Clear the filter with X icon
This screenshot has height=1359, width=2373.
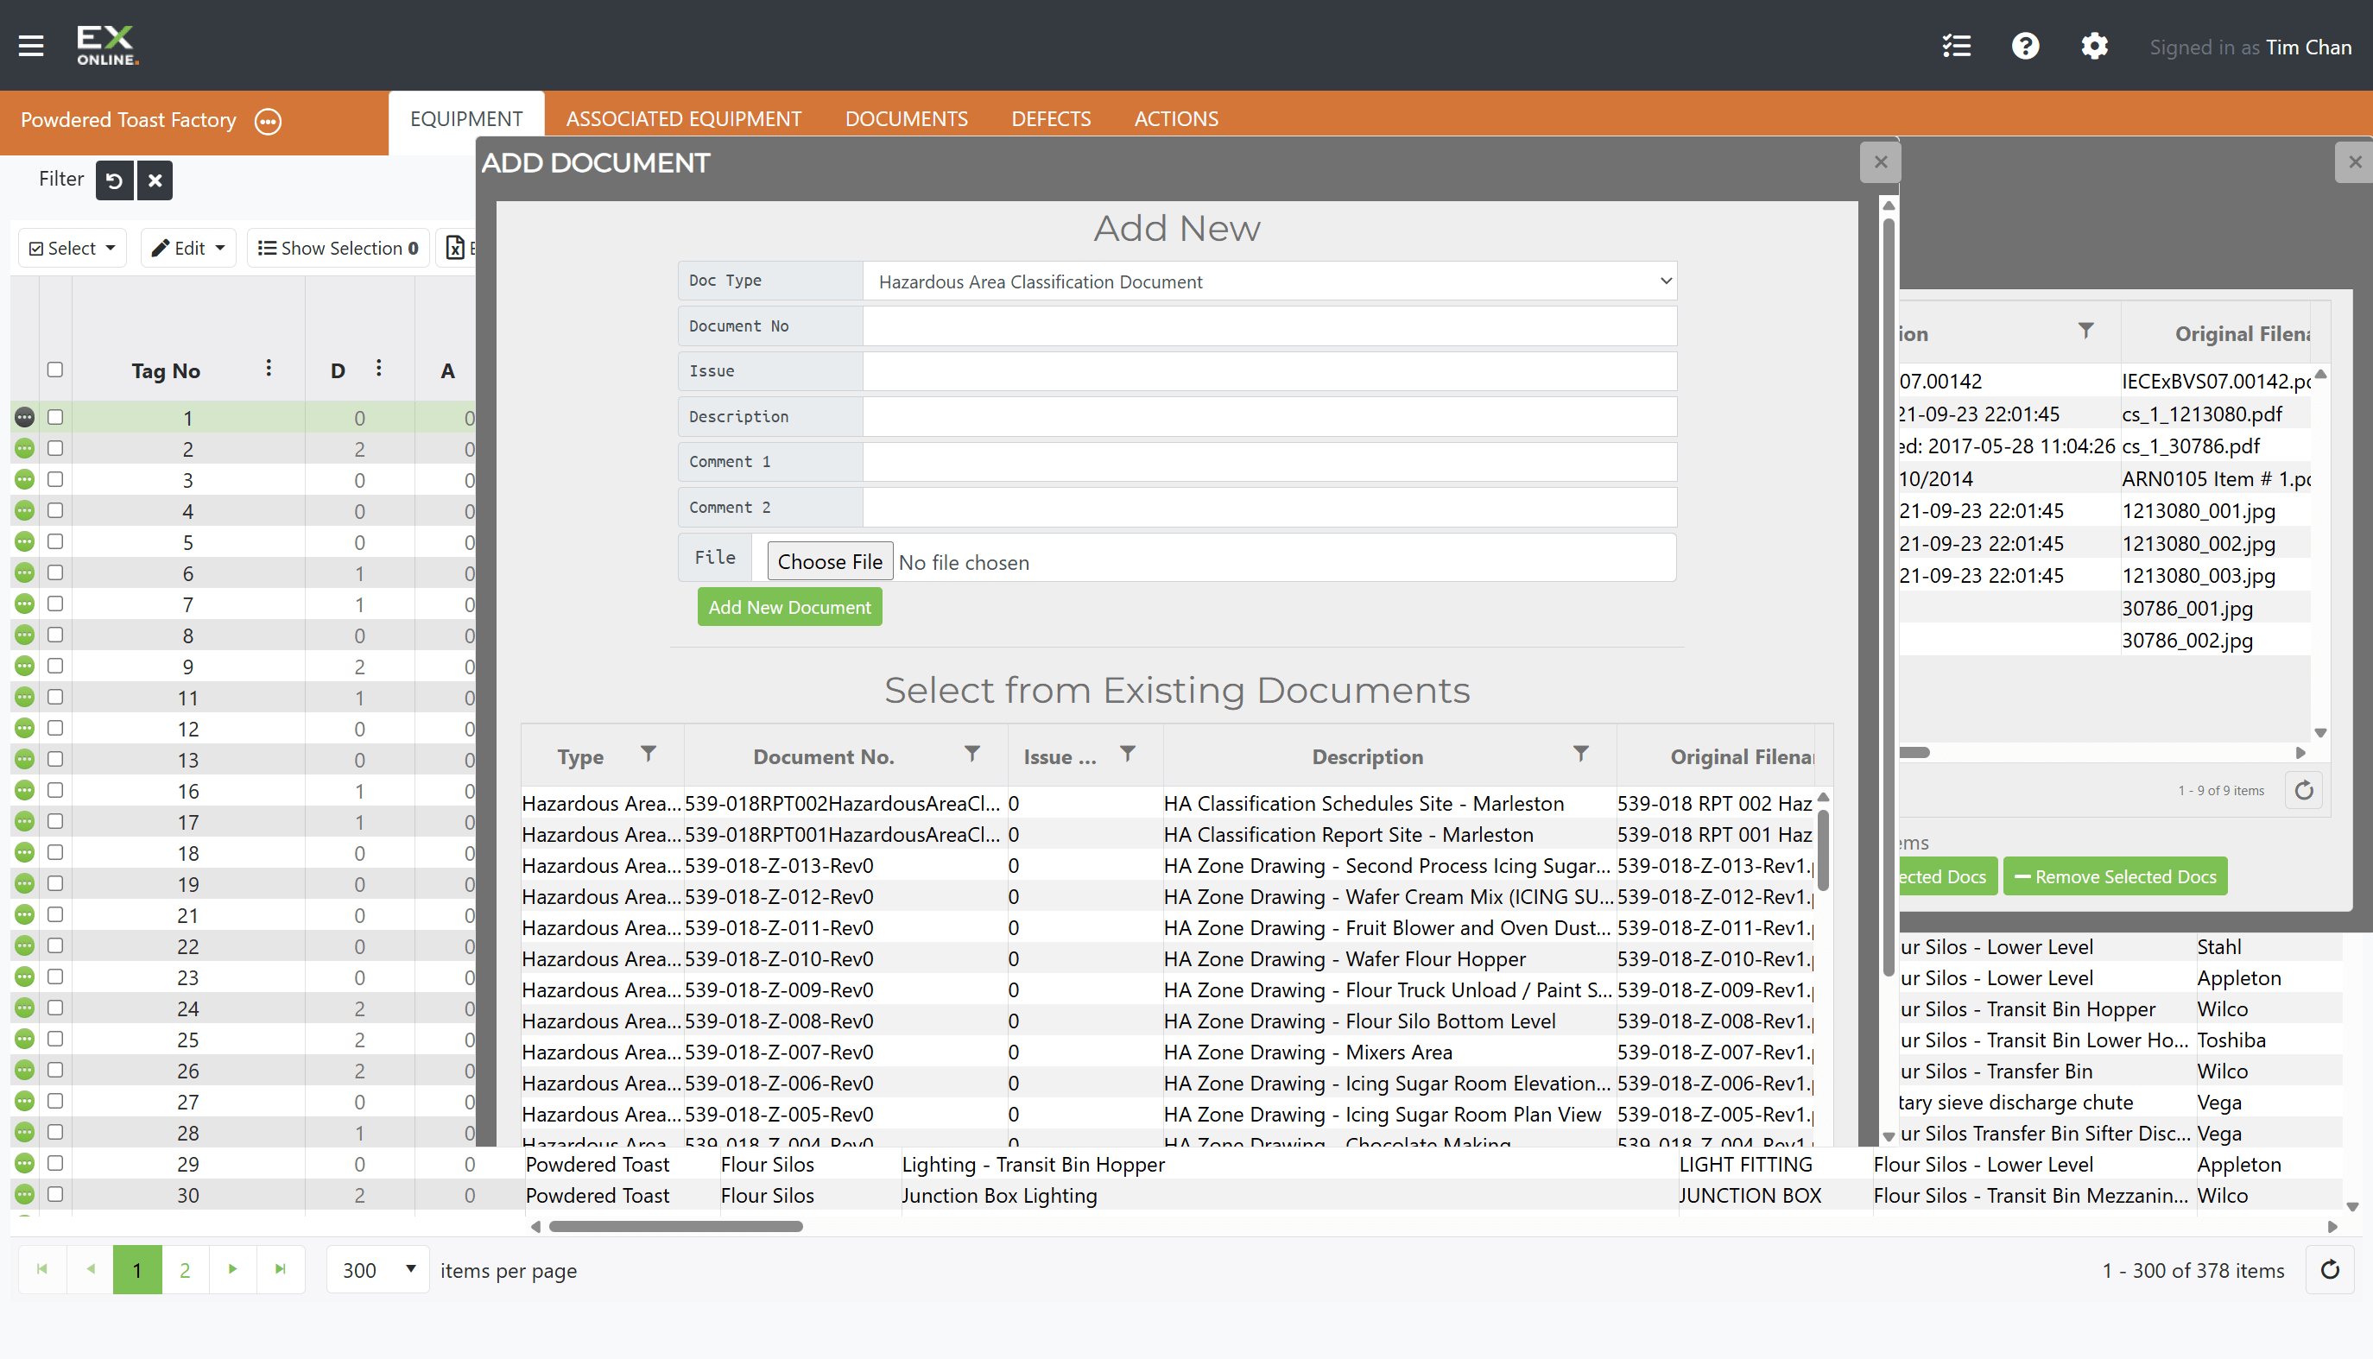(155, 180)
